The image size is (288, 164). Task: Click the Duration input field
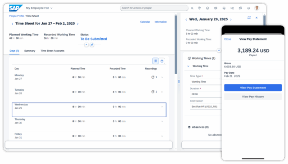pos(206,94)
